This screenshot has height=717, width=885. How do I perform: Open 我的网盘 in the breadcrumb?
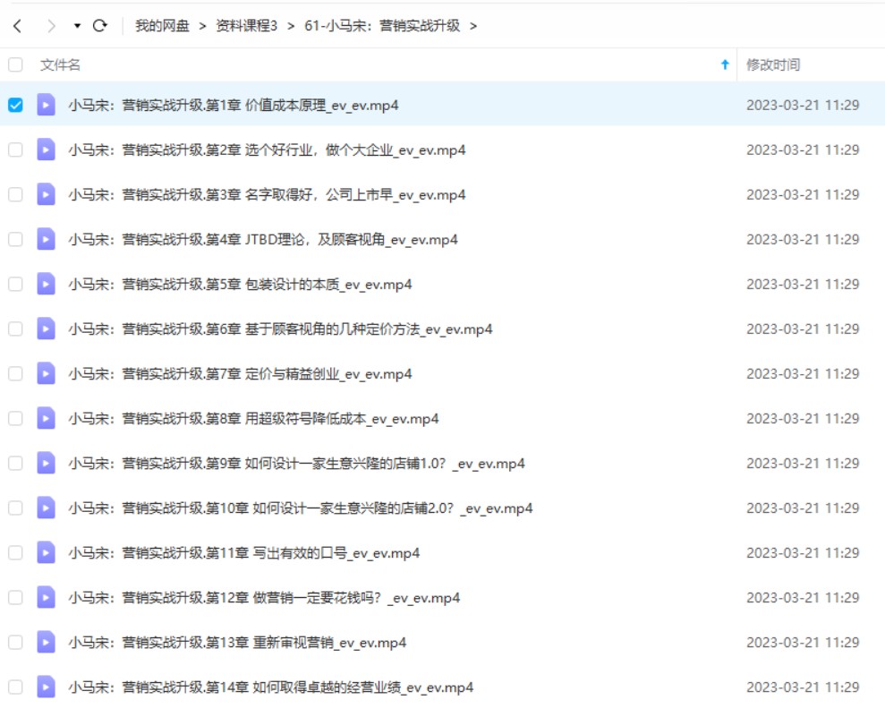(x=162, y=26)
